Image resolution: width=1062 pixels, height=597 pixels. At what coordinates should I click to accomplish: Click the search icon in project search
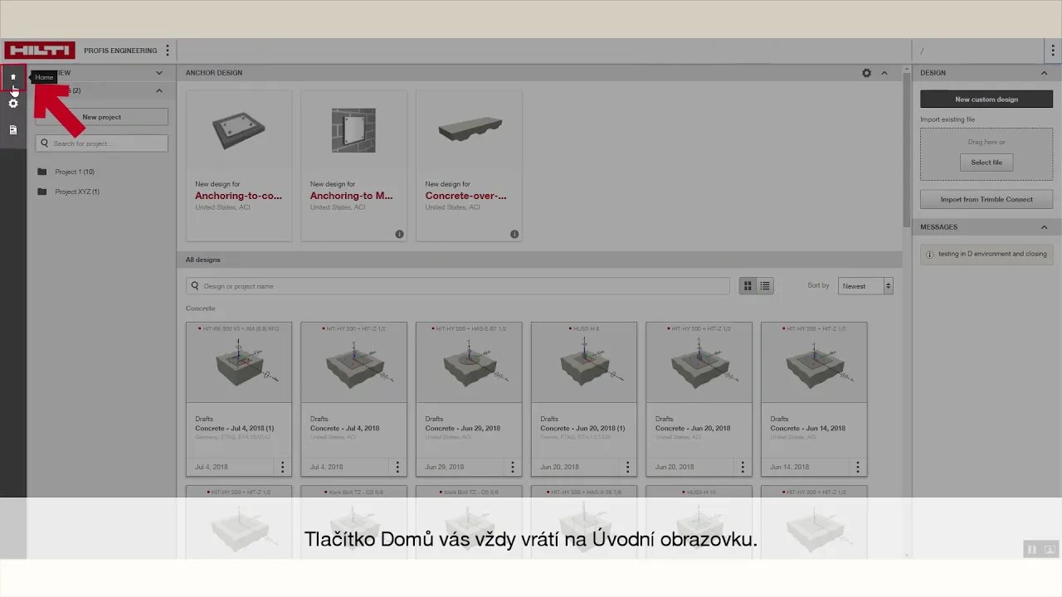[x=45, y=143]
